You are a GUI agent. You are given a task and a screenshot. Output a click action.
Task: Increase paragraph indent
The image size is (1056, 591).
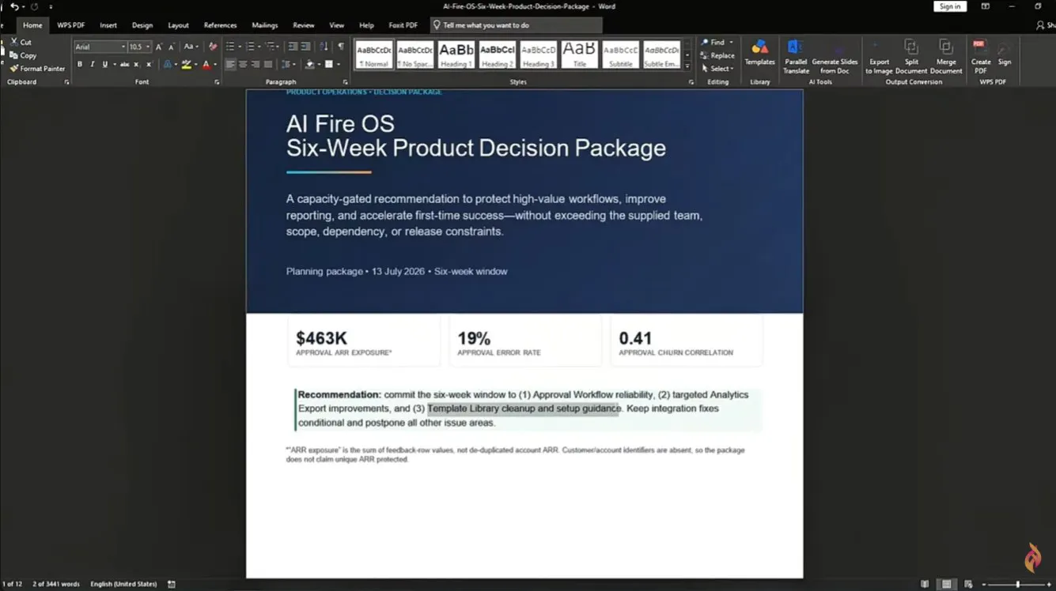[305, 47]
